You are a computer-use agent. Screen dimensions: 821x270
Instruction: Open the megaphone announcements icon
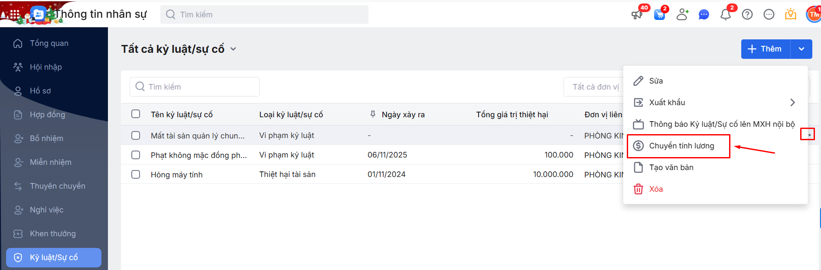tap(637, 15)
